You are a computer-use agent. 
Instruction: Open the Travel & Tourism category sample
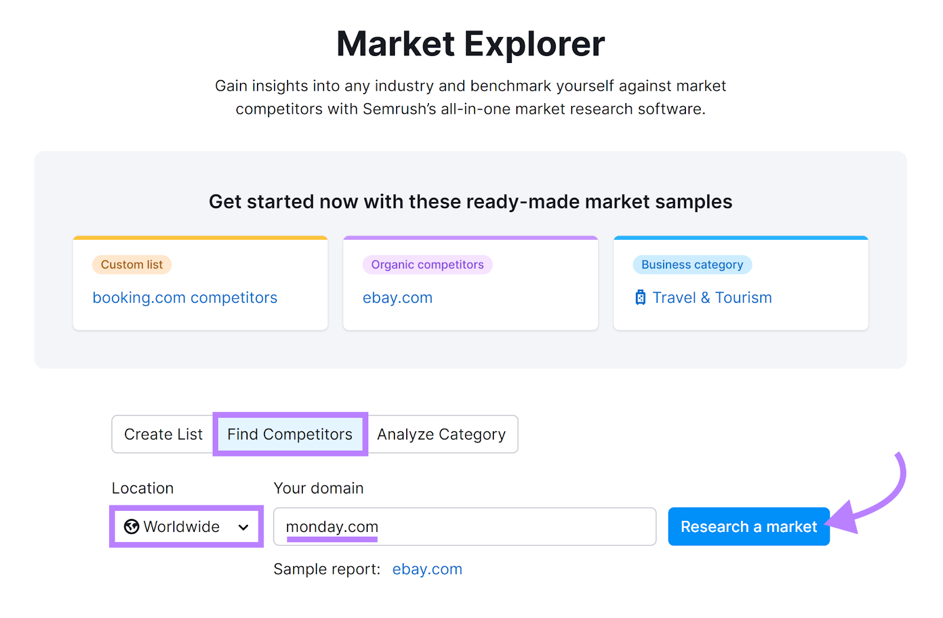(x=712, y=298)
